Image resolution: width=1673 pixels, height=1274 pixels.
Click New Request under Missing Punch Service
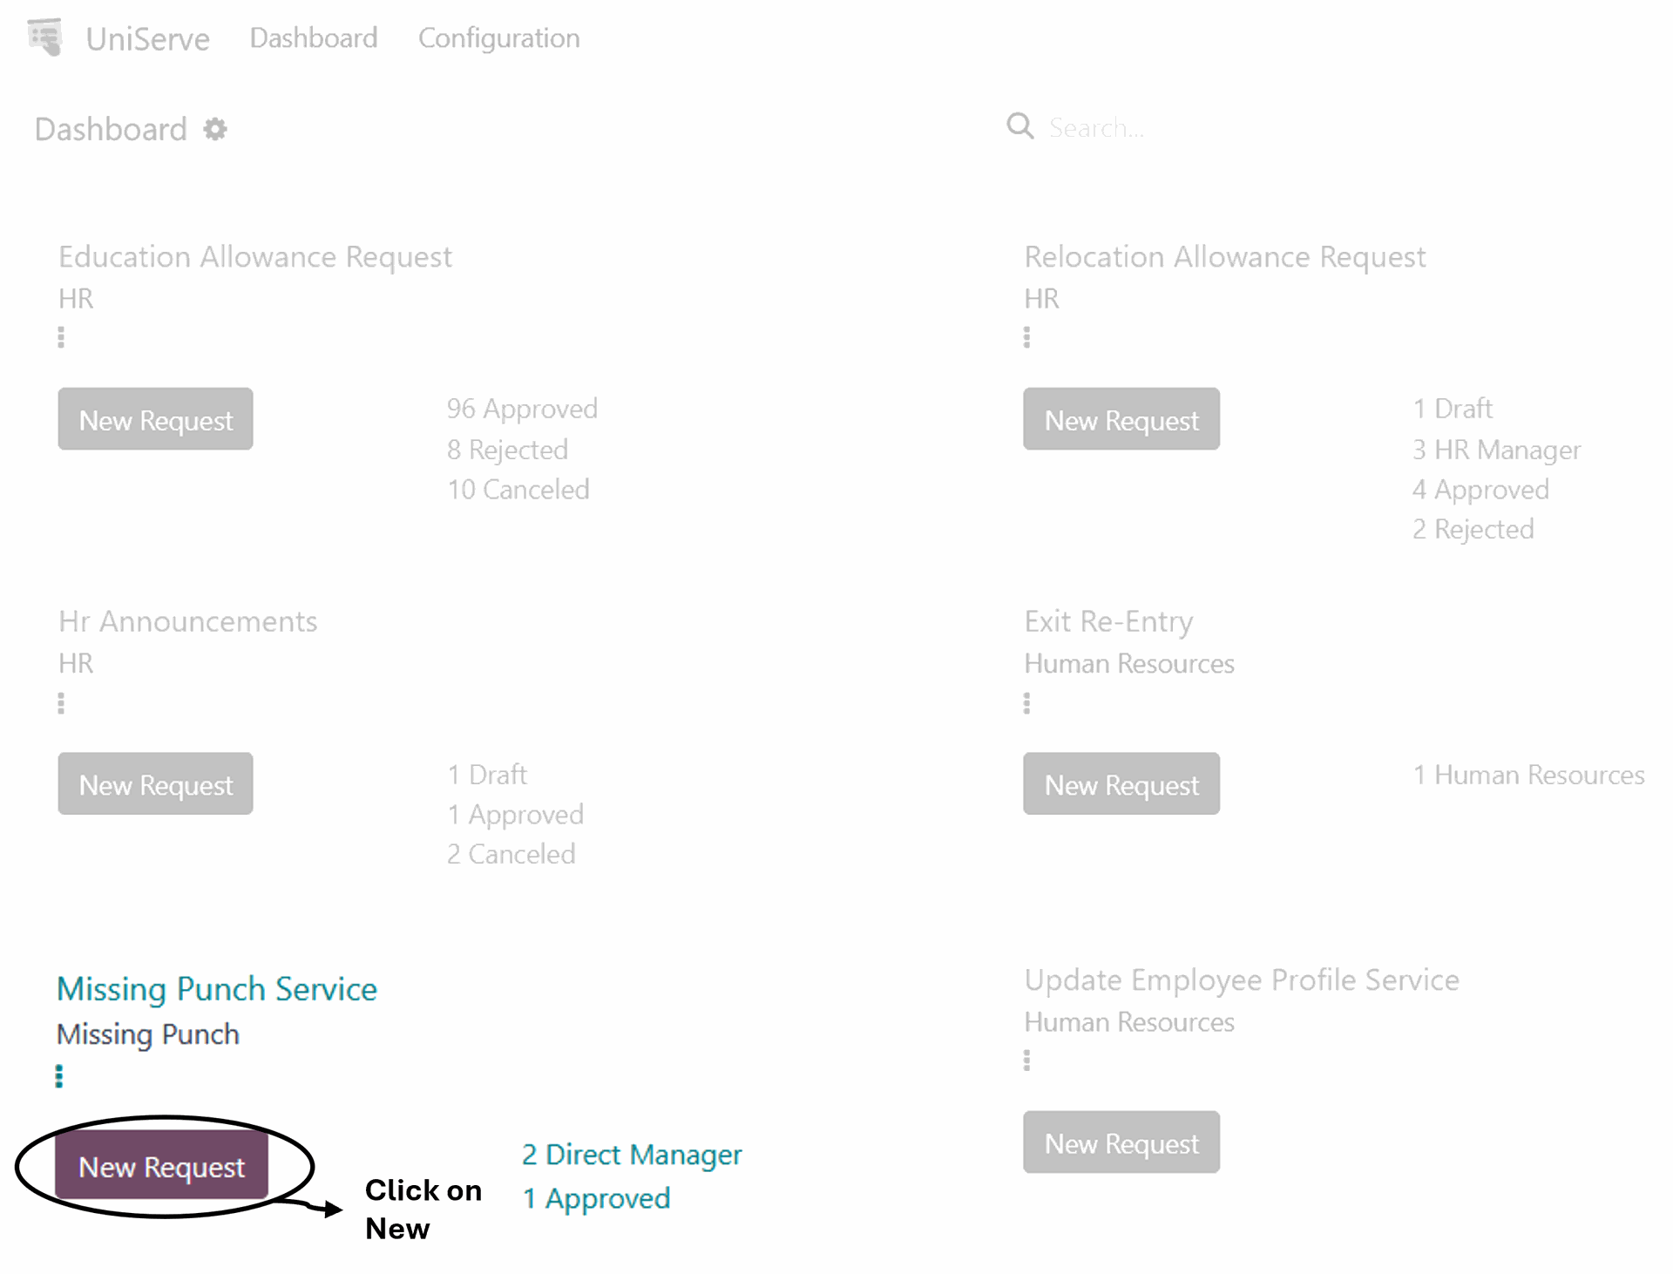click(x=161, y=1167)
